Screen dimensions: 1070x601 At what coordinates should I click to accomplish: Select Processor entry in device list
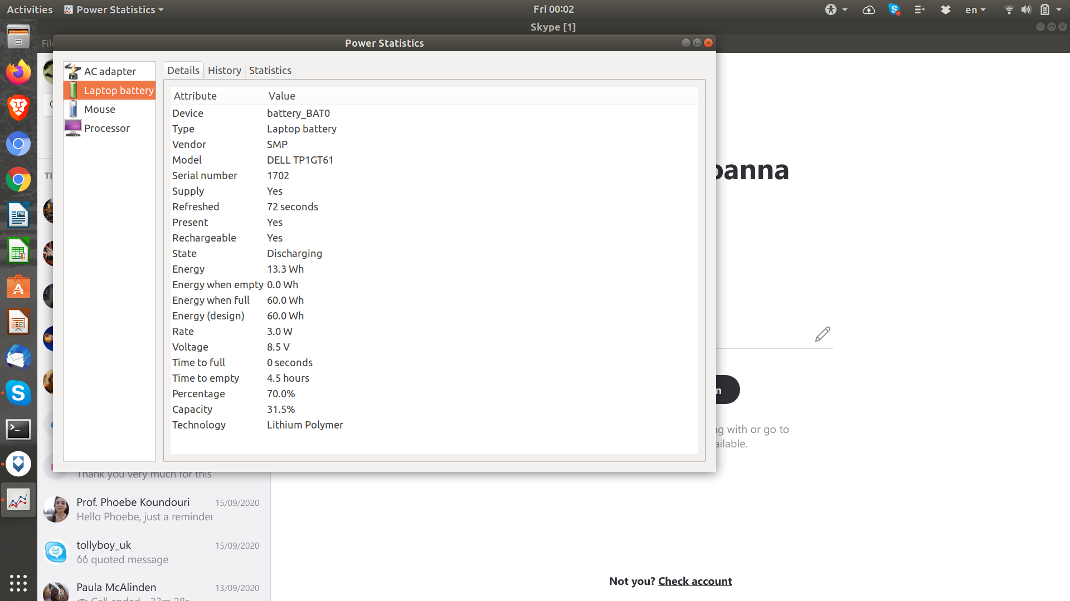tap(109, 128)
